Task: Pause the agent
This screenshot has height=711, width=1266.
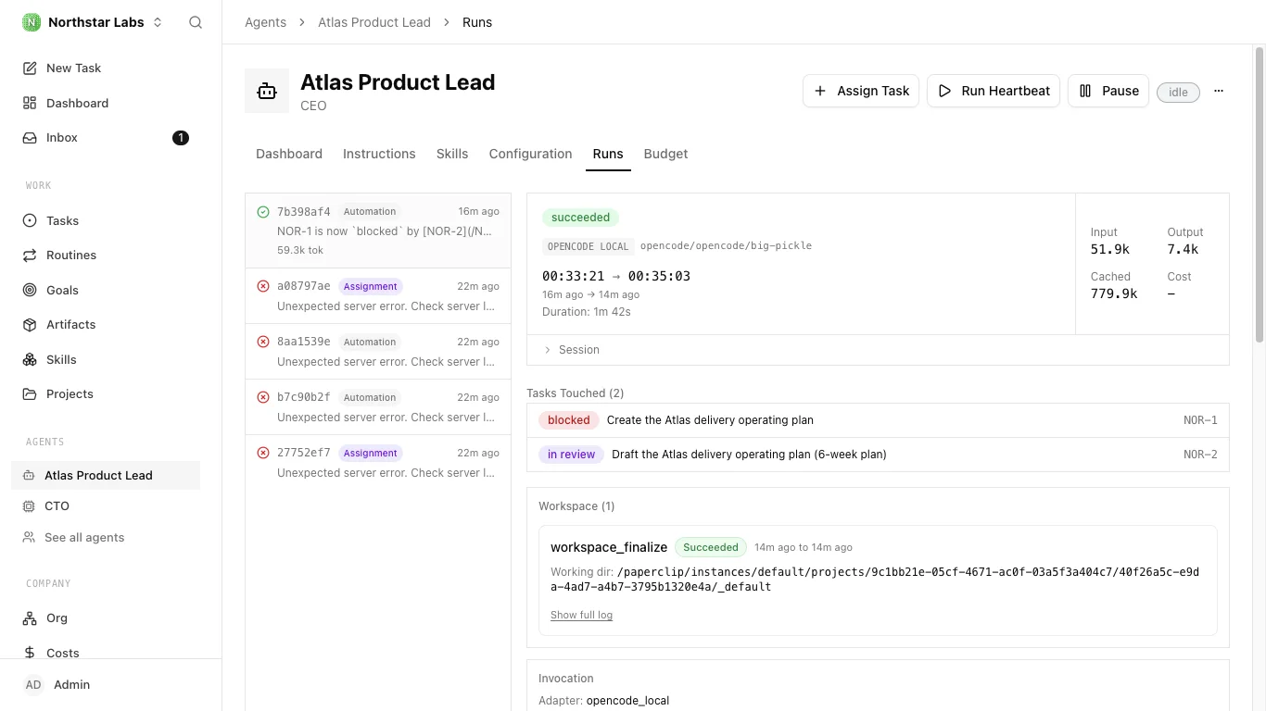Action: [1108, 91]
